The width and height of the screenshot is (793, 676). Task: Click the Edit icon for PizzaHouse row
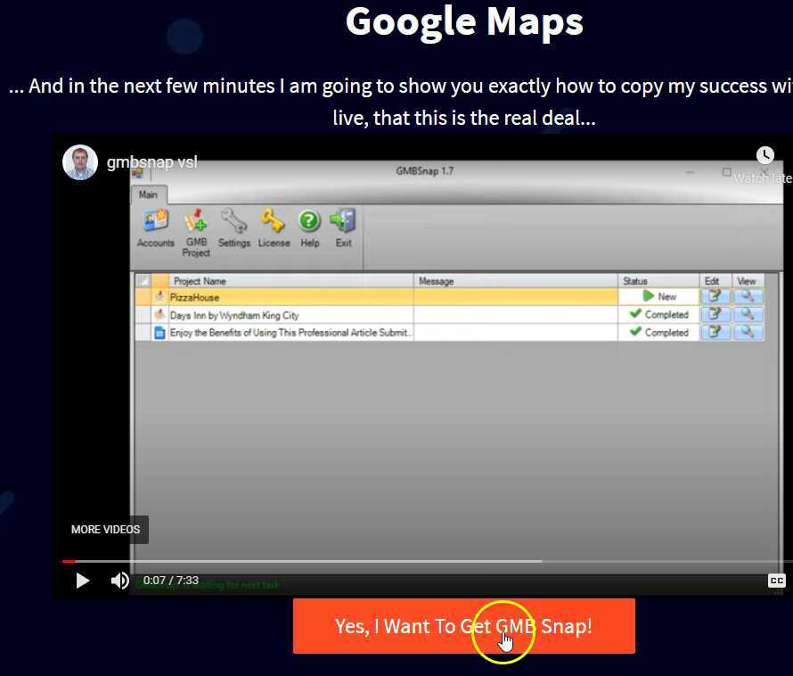click(x=715, y=296)
